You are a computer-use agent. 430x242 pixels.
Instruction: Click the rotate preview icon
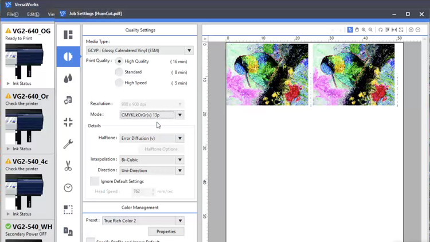pyautogui.click(x=380, y=30)
